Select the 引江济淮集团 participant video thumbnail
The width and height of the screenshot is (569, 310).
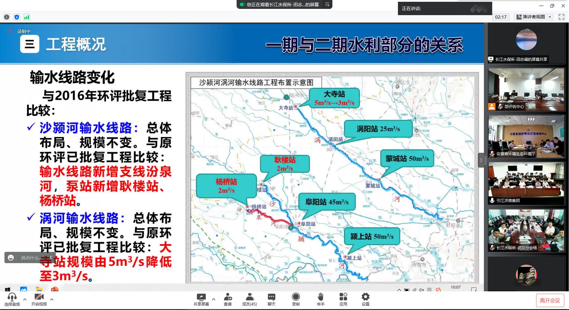pos(526,184)
